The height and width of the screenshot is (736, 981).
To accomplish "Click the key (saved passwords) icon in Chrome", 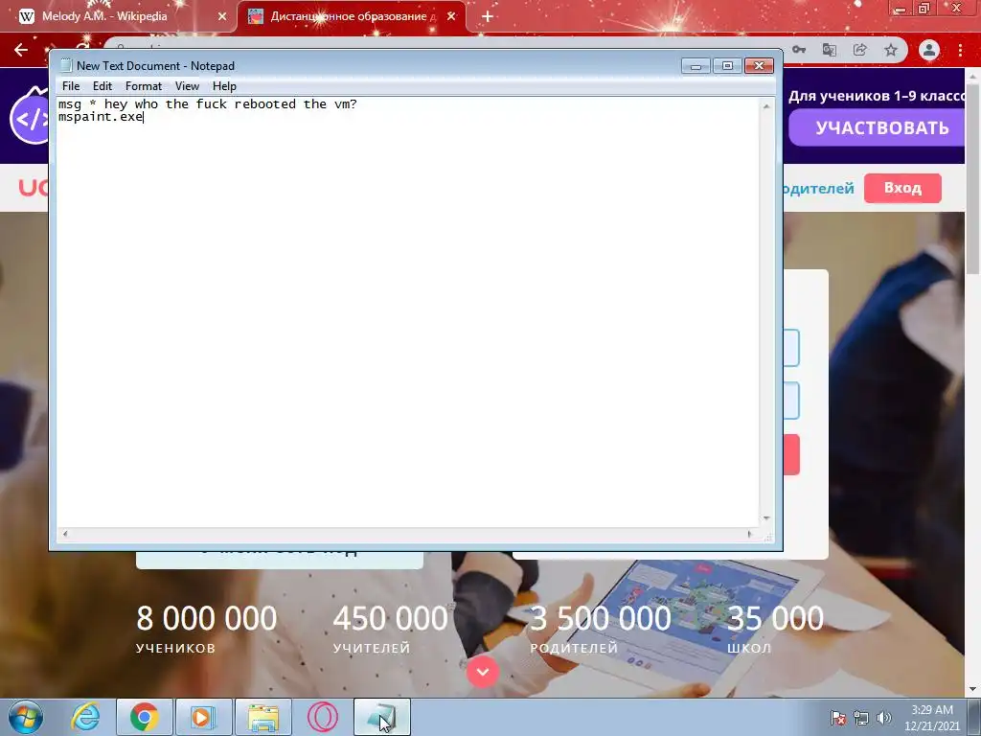I will click(799, 50).
